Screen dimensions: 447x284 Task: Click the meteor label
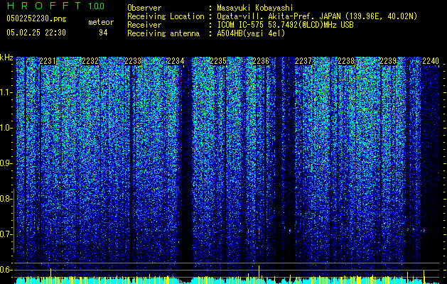tap(101, 22)
